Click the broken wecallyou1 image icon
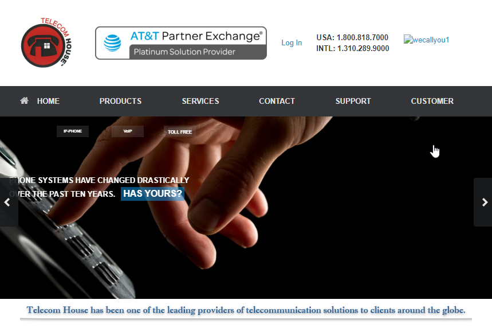The image size is (492, 327). click(408, 40)
